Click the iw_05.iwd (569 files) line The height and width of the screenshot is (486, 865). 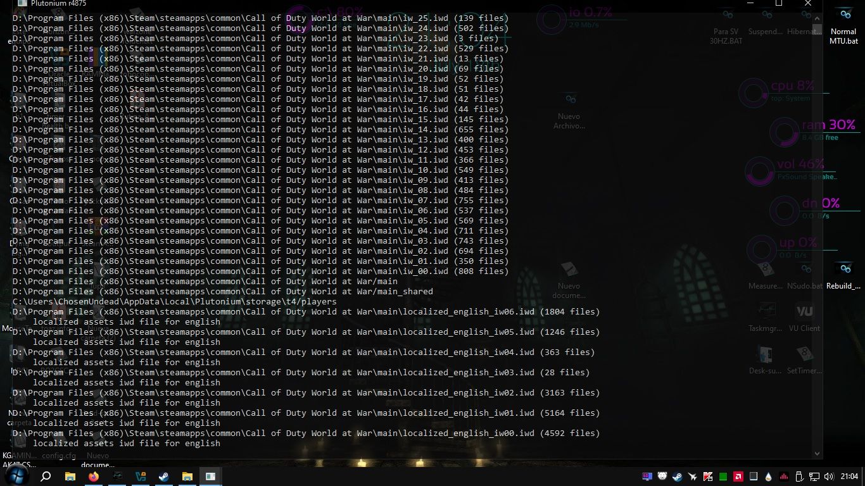point(260,220)
